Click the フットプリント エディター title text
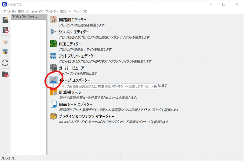The height and width of the screenshot is (161, 244). (x=77, y=56)
